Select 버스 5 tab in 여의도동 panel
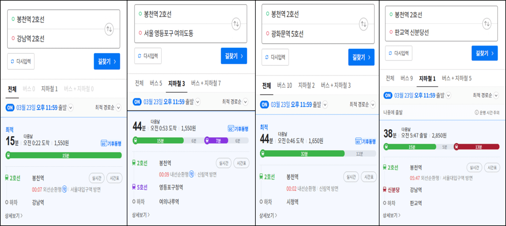This screenshot has width=506, height=226. coord(156,83)
